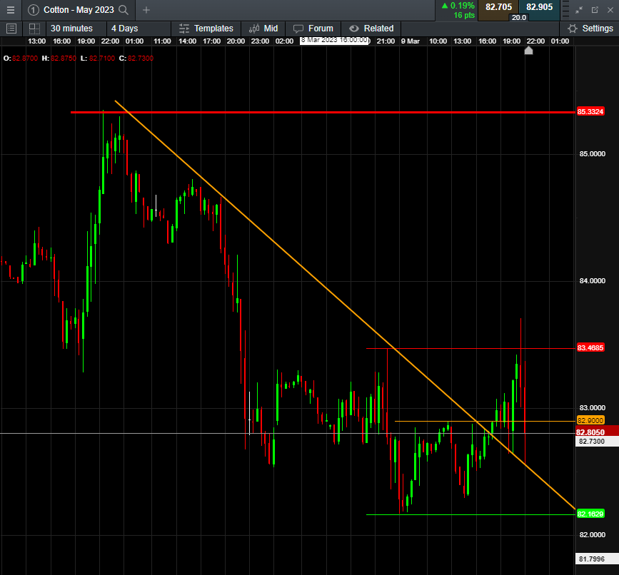Screen dimensions: 619x575
Task: Click the 20.0 spread indicator
Action: [519, 17]
